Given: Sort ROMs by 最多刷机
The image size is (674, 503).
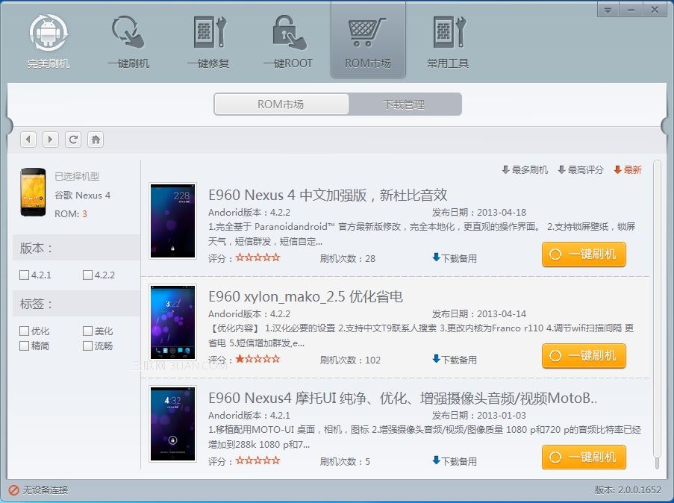Looking at the screenshot, I should 525,170.
